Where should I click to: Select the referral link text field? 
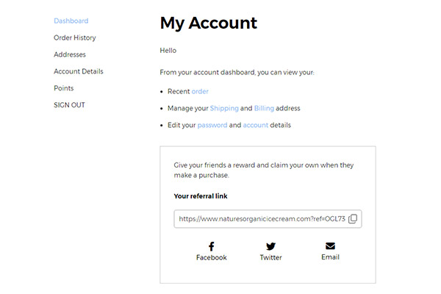[x=268, y=219]
